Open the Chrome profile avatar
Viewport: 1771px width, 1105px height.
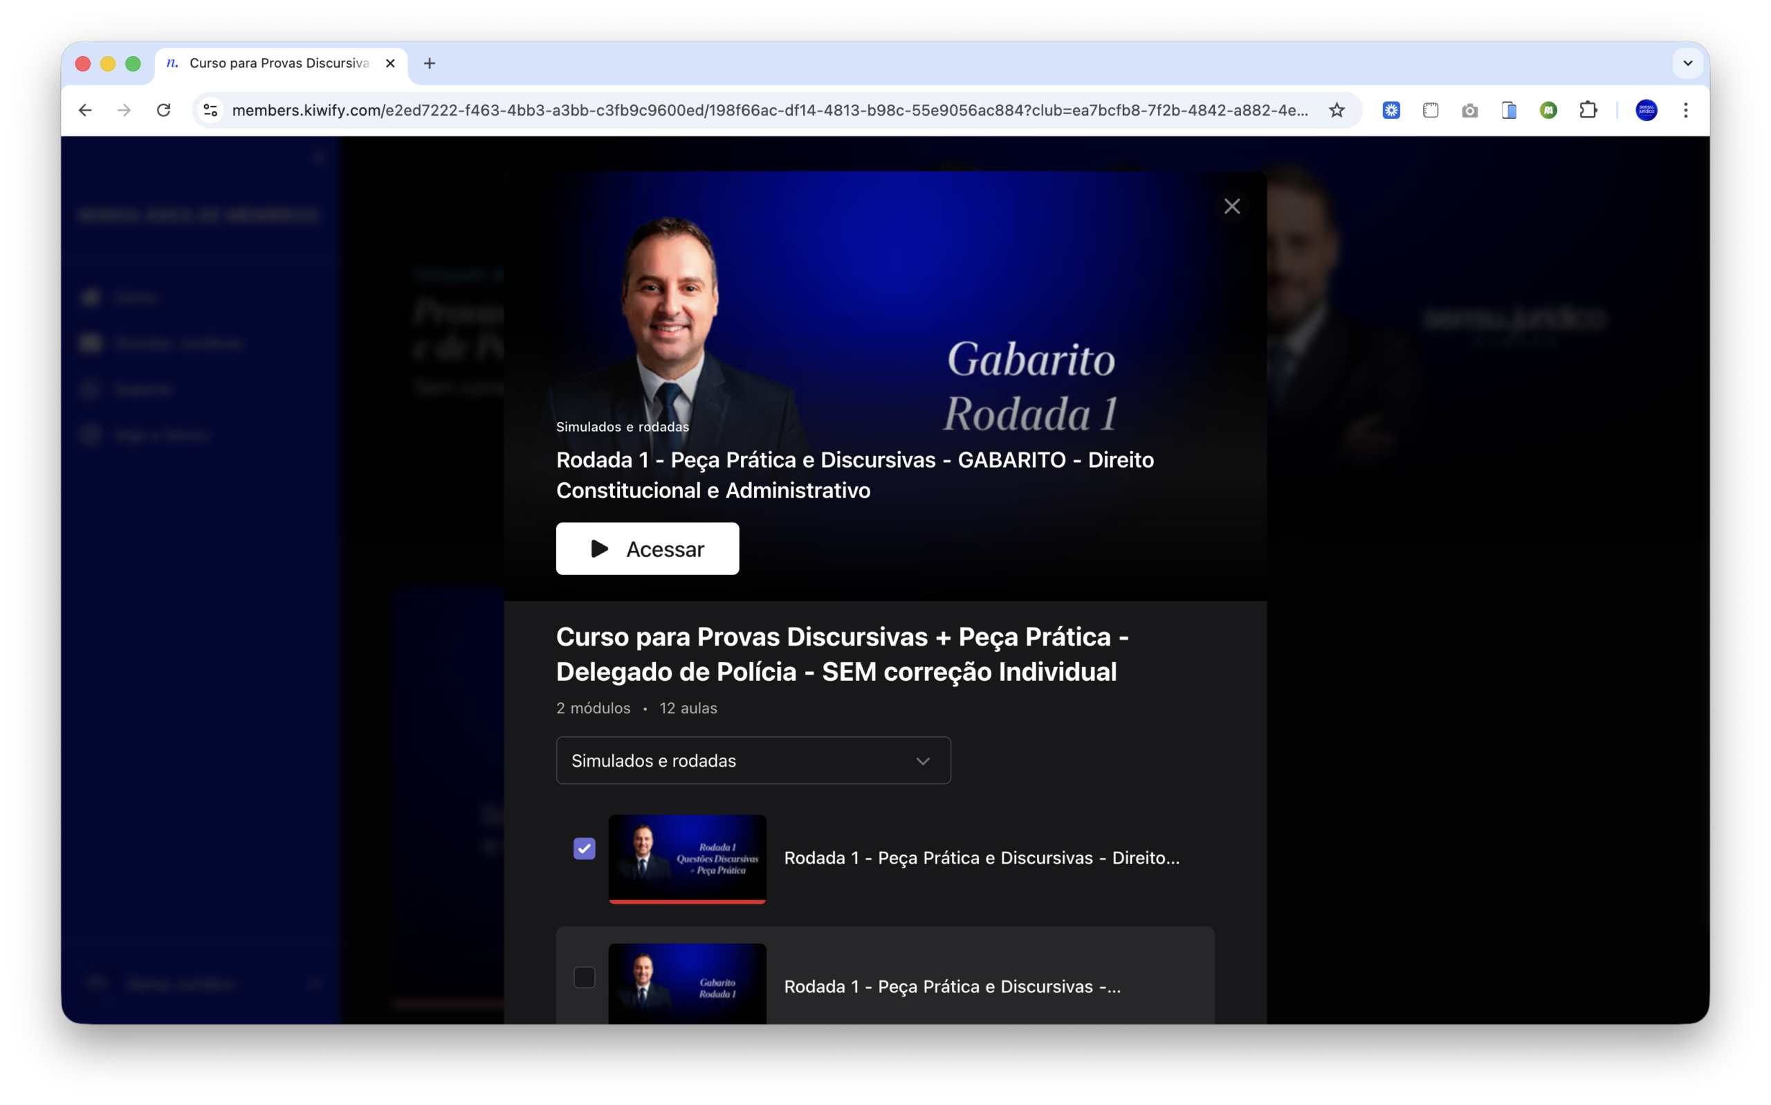pyautogui.click(x=1646, y=110)
